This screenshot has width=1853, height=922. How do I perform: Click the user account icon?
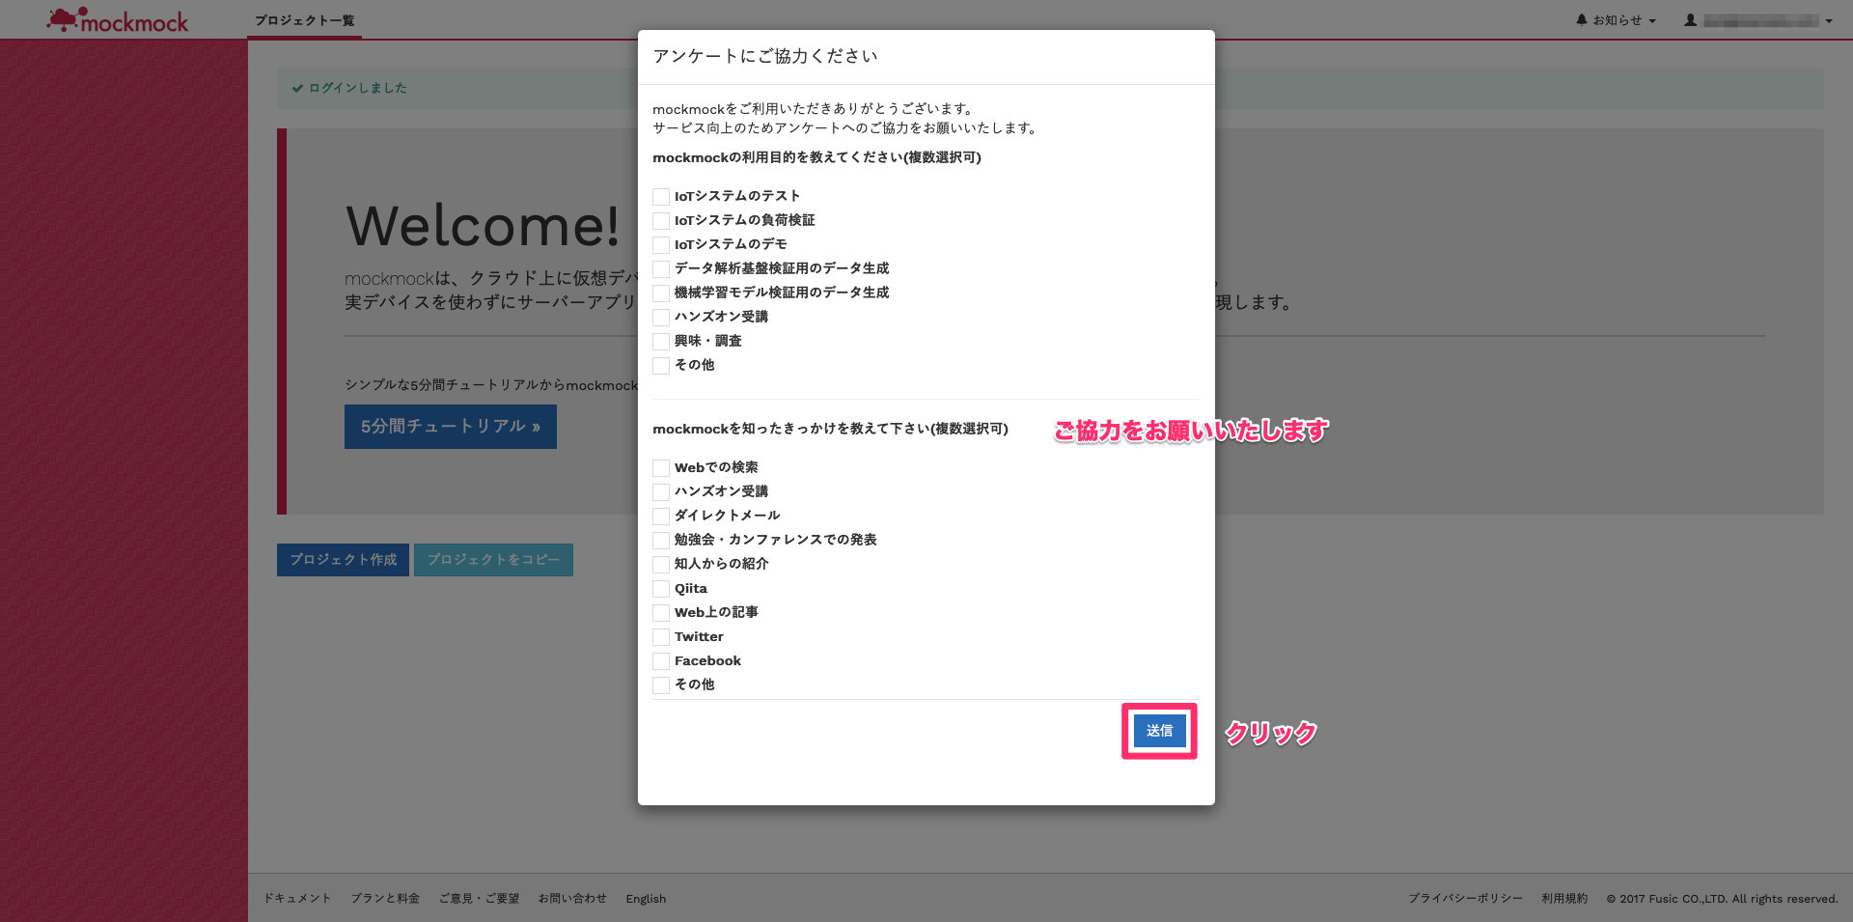tap(1689, 19)
